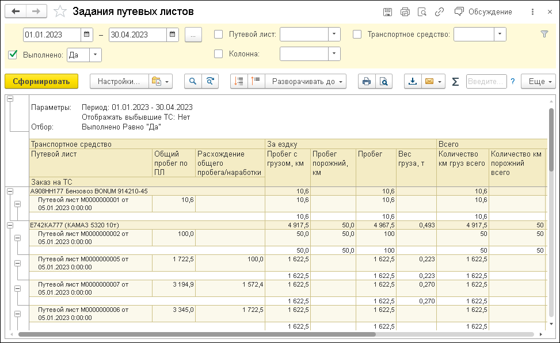Open help question mark icon

(x=512, y=82)
